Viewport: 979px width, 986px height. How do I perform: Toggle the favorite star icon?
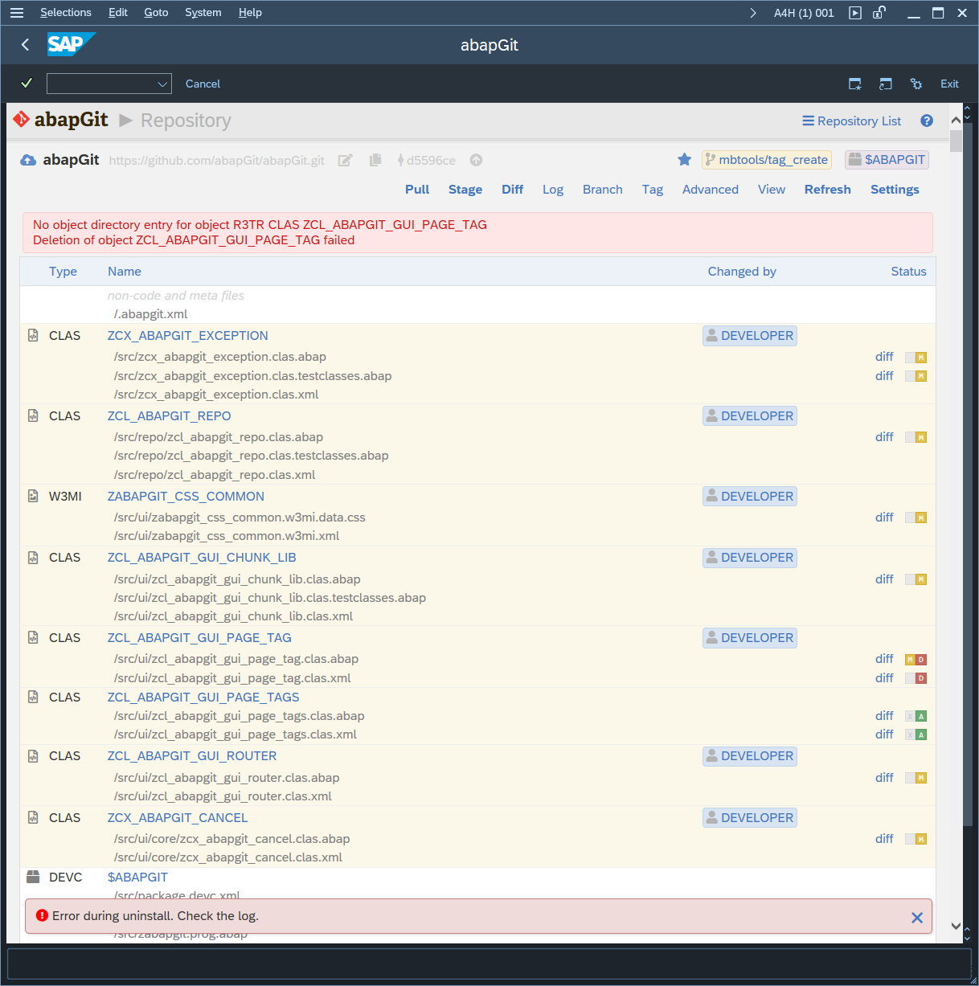[684, 159]
